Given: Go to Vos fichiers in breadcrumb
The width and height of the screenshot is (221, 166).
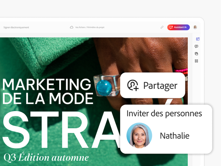Looking at the screenshot, I should [80, 27].
